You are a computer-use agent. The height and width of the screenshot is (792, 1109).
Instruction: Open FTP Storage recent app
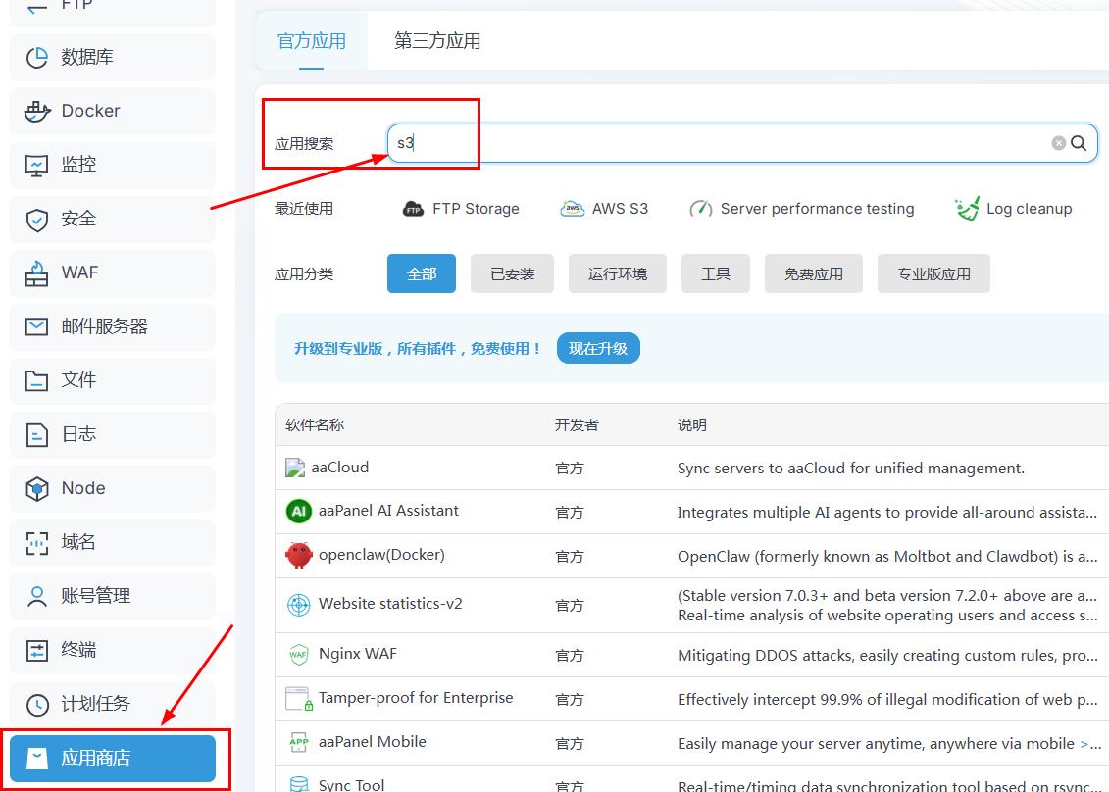tap(461, 209)
